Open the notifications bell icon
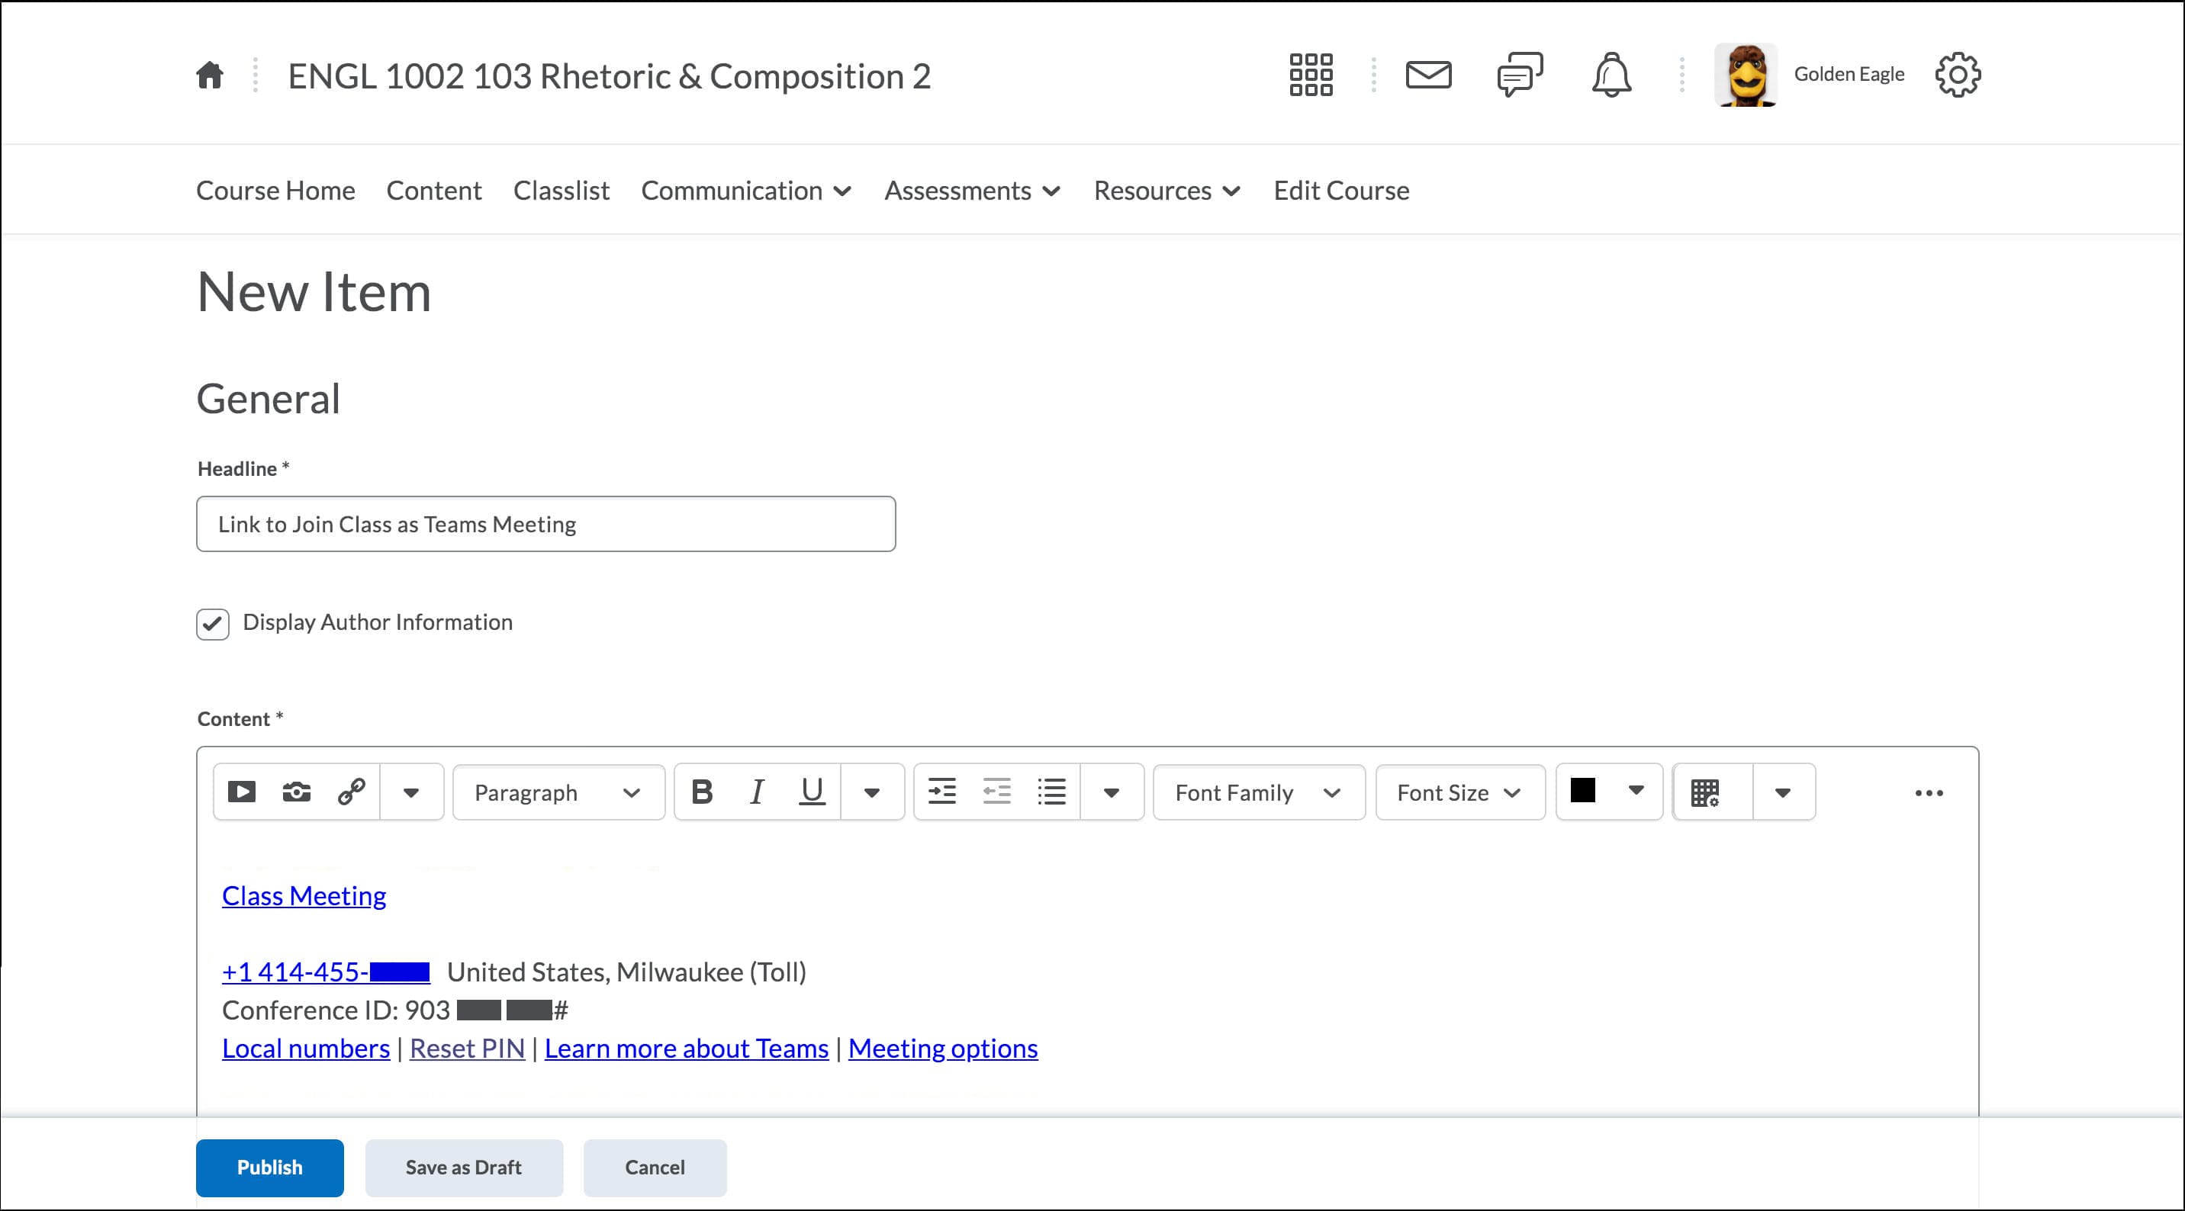The width and height of the screenshot is (2185, 1211). point(1611,75)
